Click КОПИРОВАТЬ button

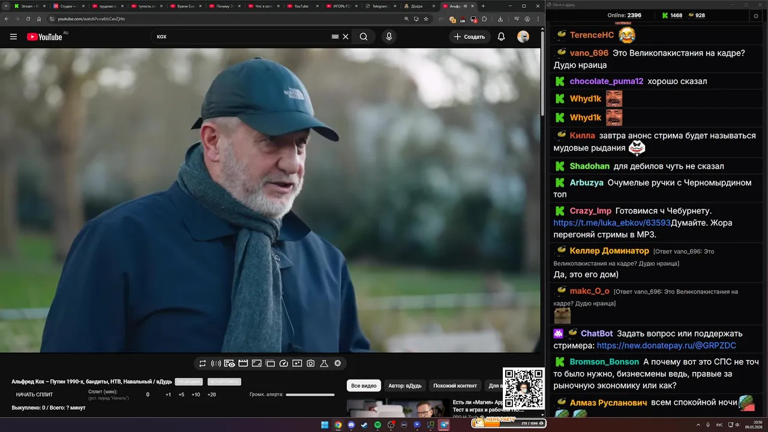coord(224,382)
